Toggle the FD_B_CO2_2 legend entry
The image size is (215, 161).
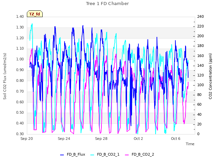[139, 155]
